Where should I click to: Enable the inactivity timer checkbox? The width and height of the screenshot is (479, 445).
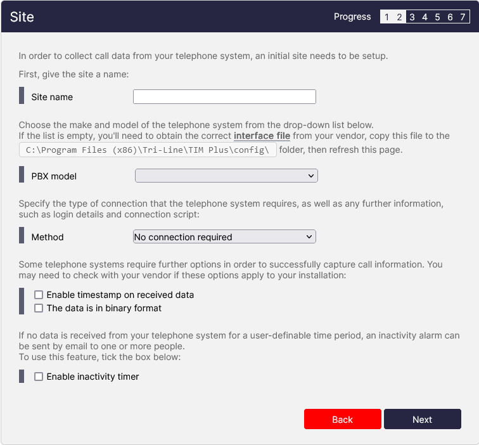coord(39,377)
